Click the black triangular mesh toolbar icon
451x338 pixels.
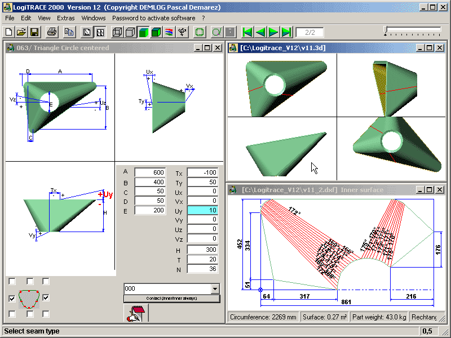[182, 32]
